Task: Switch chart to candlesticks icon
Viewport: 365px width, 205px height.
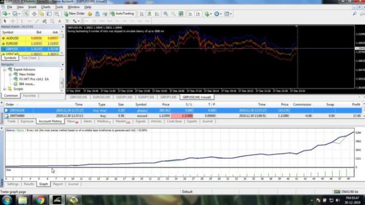Action: click(x=149, y=14)
